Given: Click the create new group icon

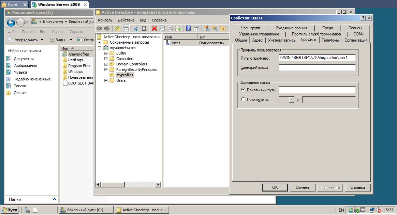Looking at the screenshot, I should click(x=215, y=29).
